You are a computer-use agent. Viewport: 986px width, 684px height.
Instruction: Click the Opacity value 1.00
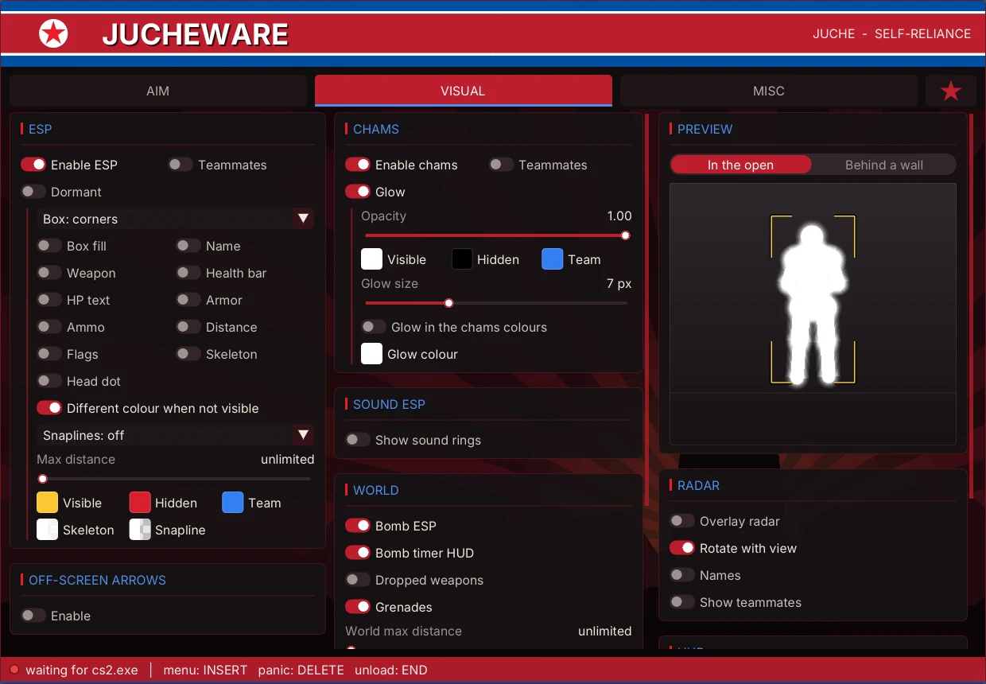tap(619, 216)
